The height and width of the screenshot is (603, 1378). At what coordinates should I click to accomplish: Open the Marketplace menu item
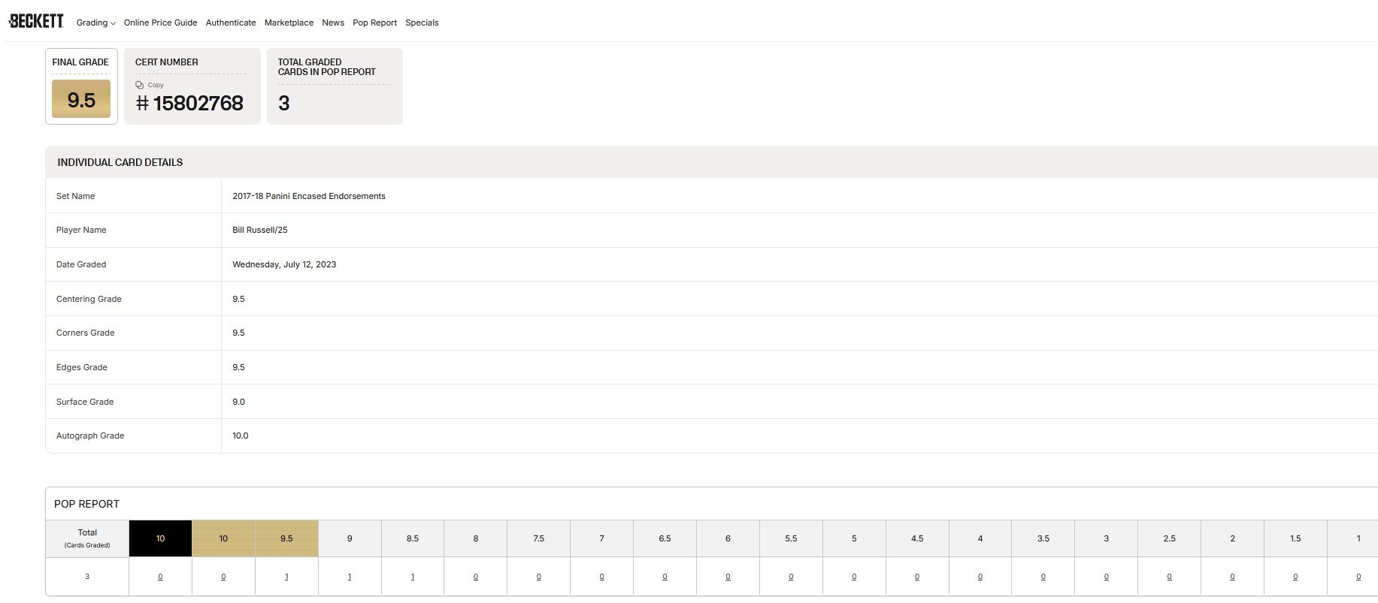[x=289, y=23]
